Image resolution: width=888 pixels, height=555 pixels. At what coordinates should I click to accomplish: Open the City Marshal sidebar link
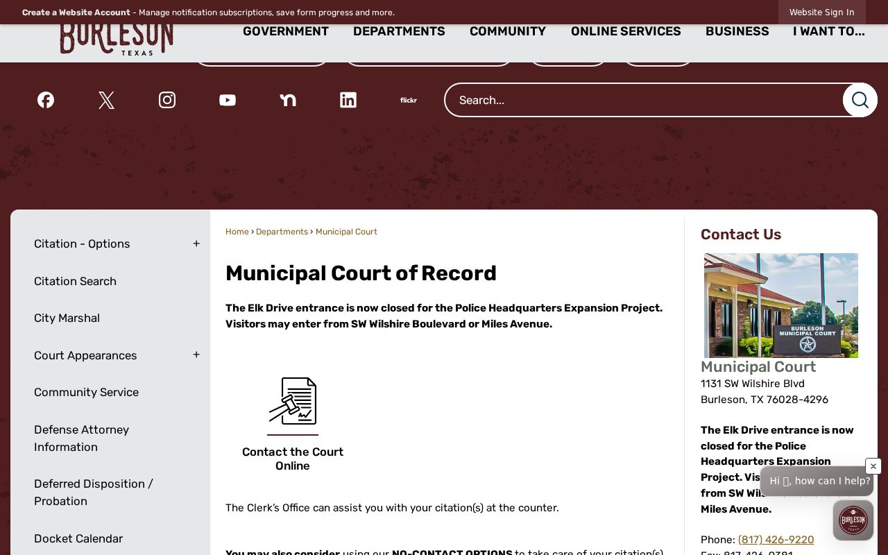tap(67, 318)
